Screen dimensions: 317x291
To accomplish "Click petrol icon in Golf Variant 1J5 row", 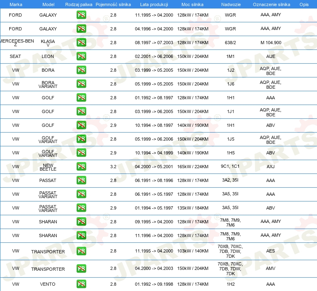I will point(81,139).
